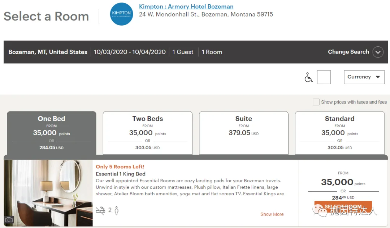Click the wheelchair accessibility icon
390x228 pixels.
pyautogui.click(x=308, y=77)
